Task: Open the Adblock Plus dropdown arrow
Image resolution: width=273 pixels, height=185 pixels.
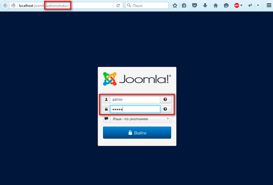Action: (241, 5)
